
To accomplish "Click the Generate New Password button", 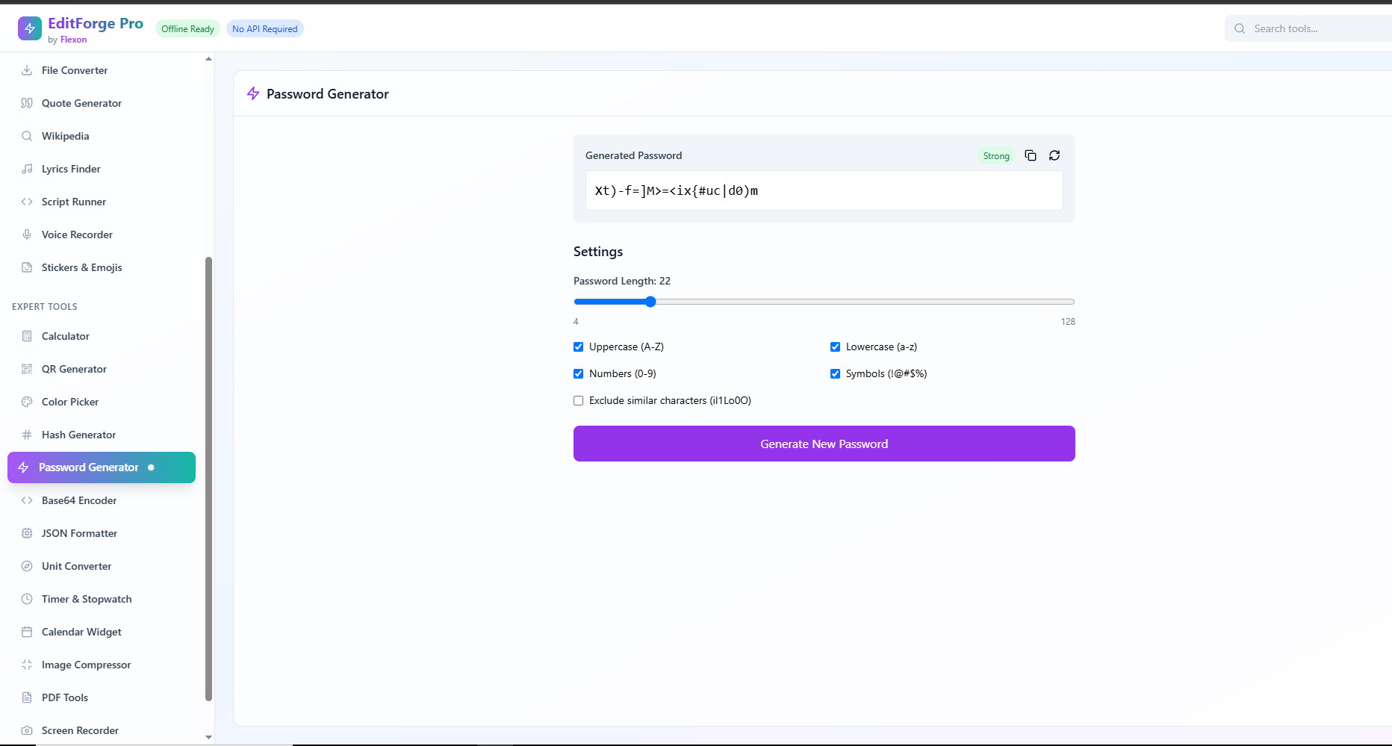I will tap(824, 444).
